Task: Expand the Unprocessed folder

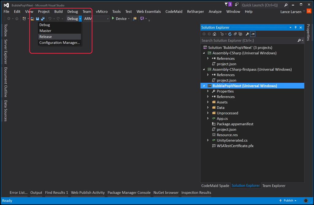Action: [x=208, y=113]
